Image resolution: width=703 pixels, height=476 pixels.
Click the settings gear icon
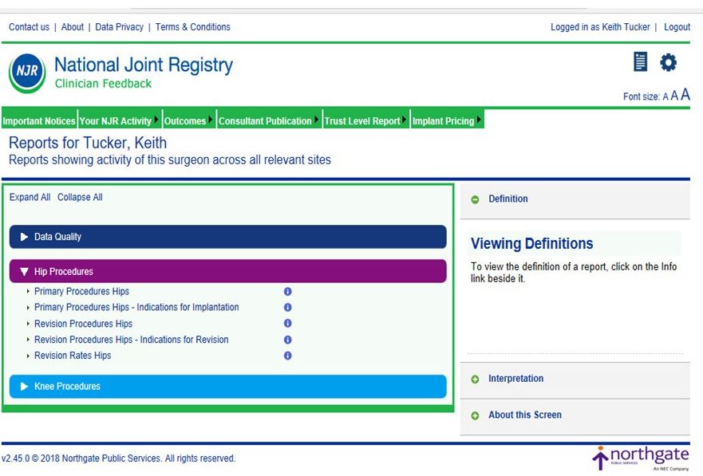[x=668, y=62]
